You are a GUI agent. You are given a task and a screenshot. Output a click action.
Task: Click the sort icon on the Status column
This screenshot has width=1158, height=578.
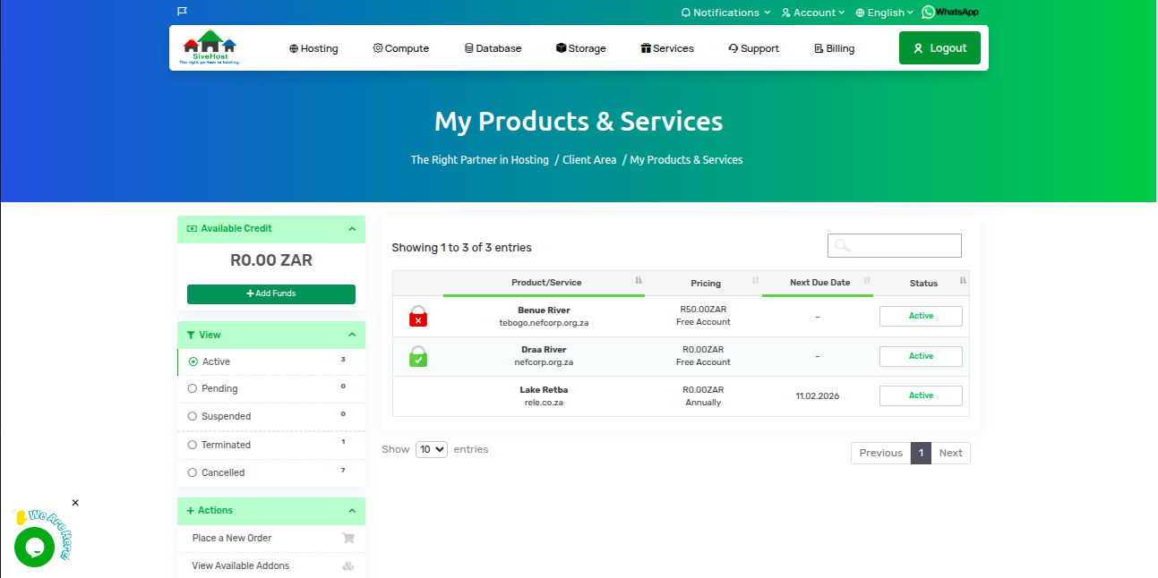point(963,281)
